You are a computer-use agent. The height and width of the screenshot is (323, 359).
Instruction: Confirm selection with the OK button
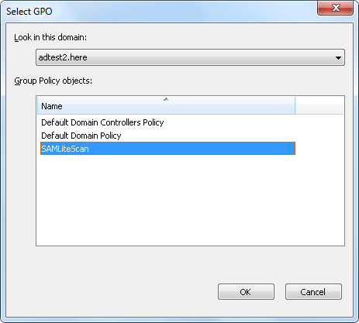click(x=246, y=292)
